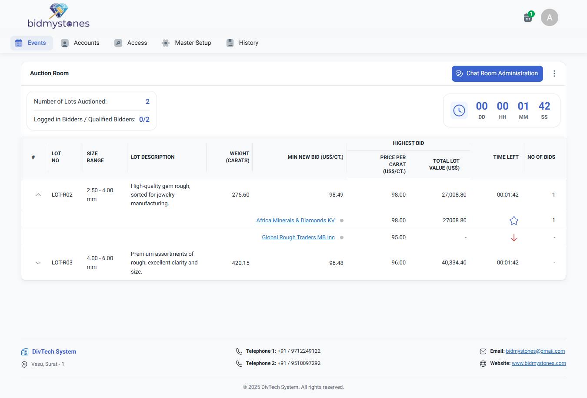
Task: Expand the LOT-R03 bid details
Action: (x=38, y=263)
